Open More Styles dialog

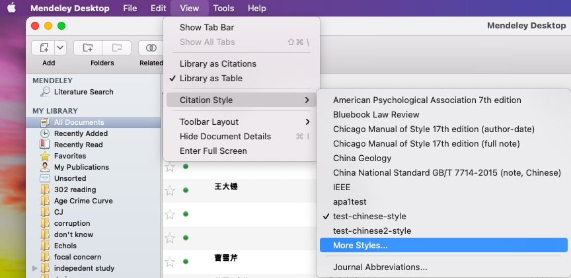point(443,245)
